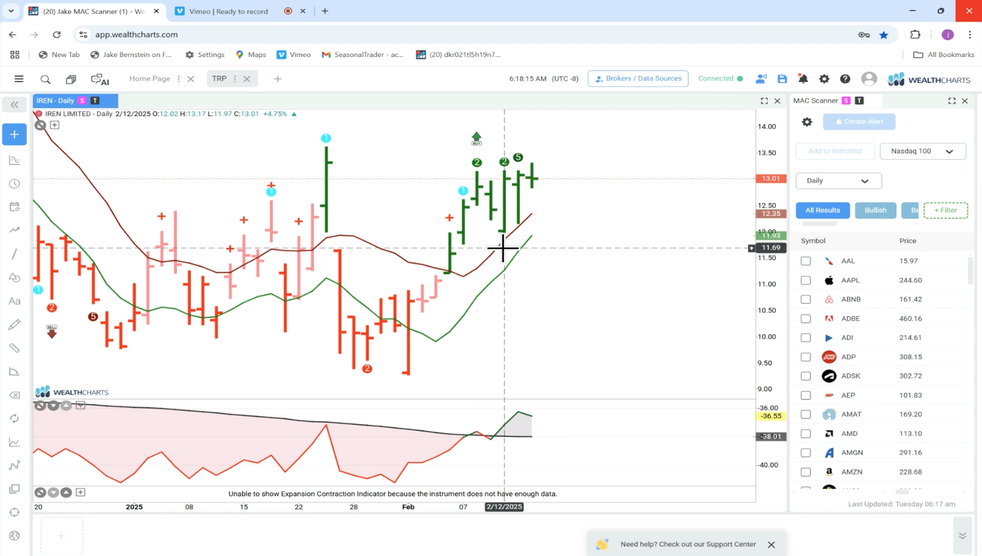Collapse the lower indicator pane arrow
Viewport: 982px width, 556px height.
pyautogui.click(x=53, y=492)
